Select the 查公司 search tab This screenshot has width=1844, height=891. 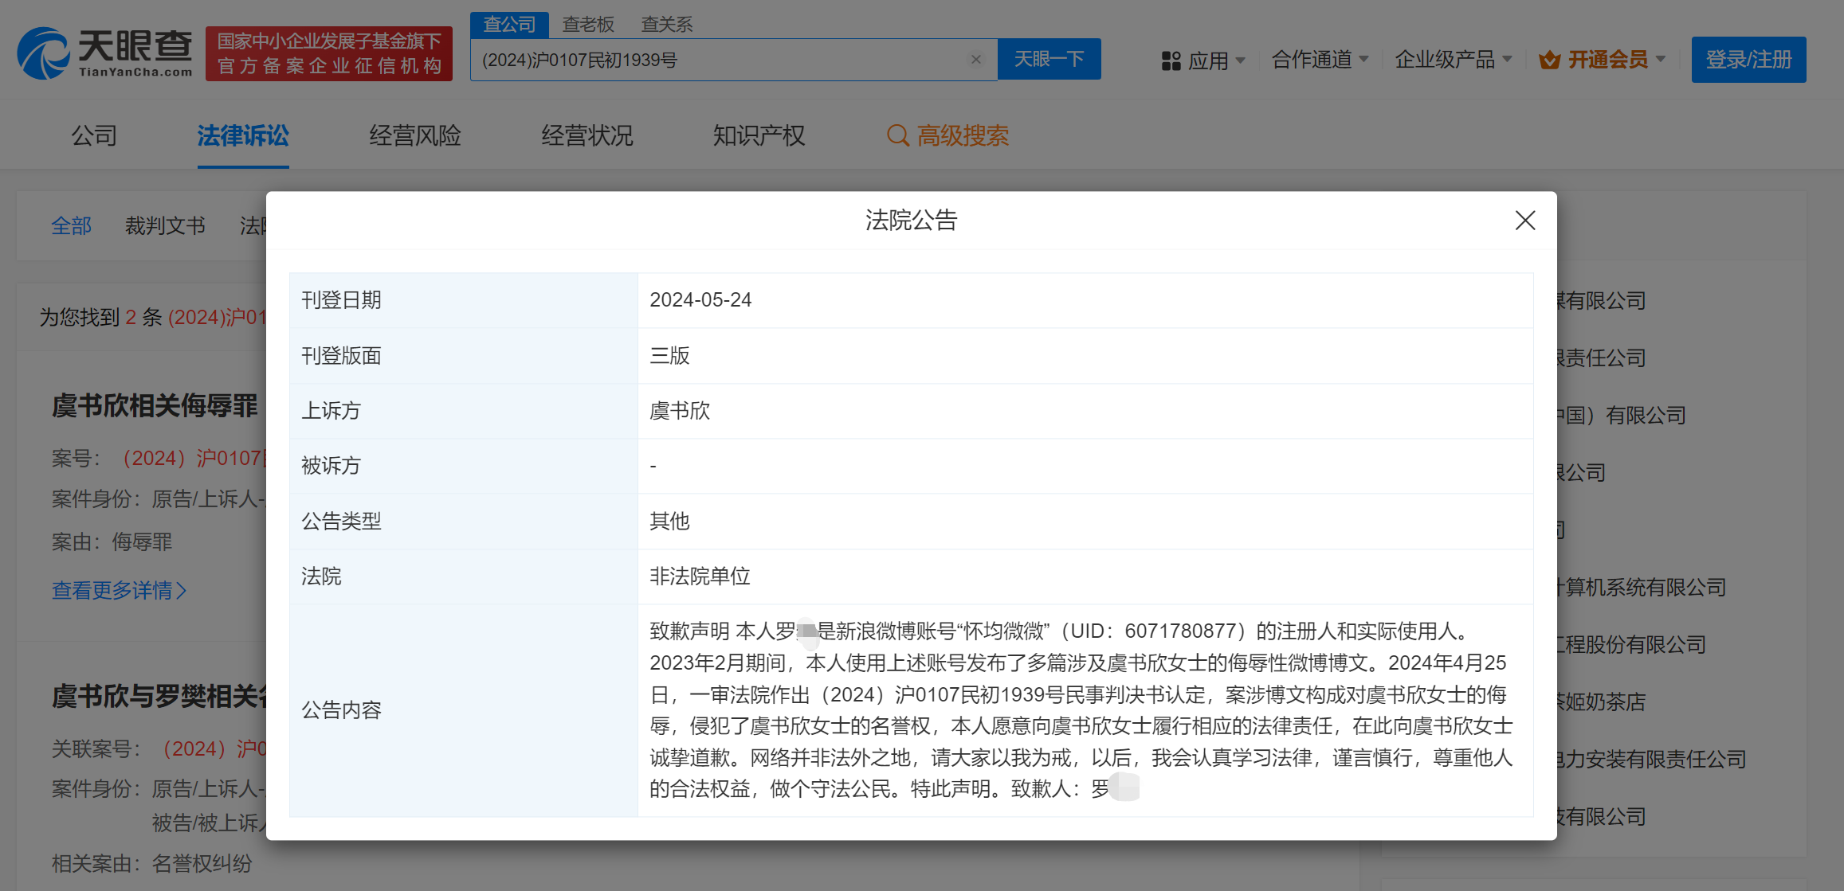click(x=509, y=25)
